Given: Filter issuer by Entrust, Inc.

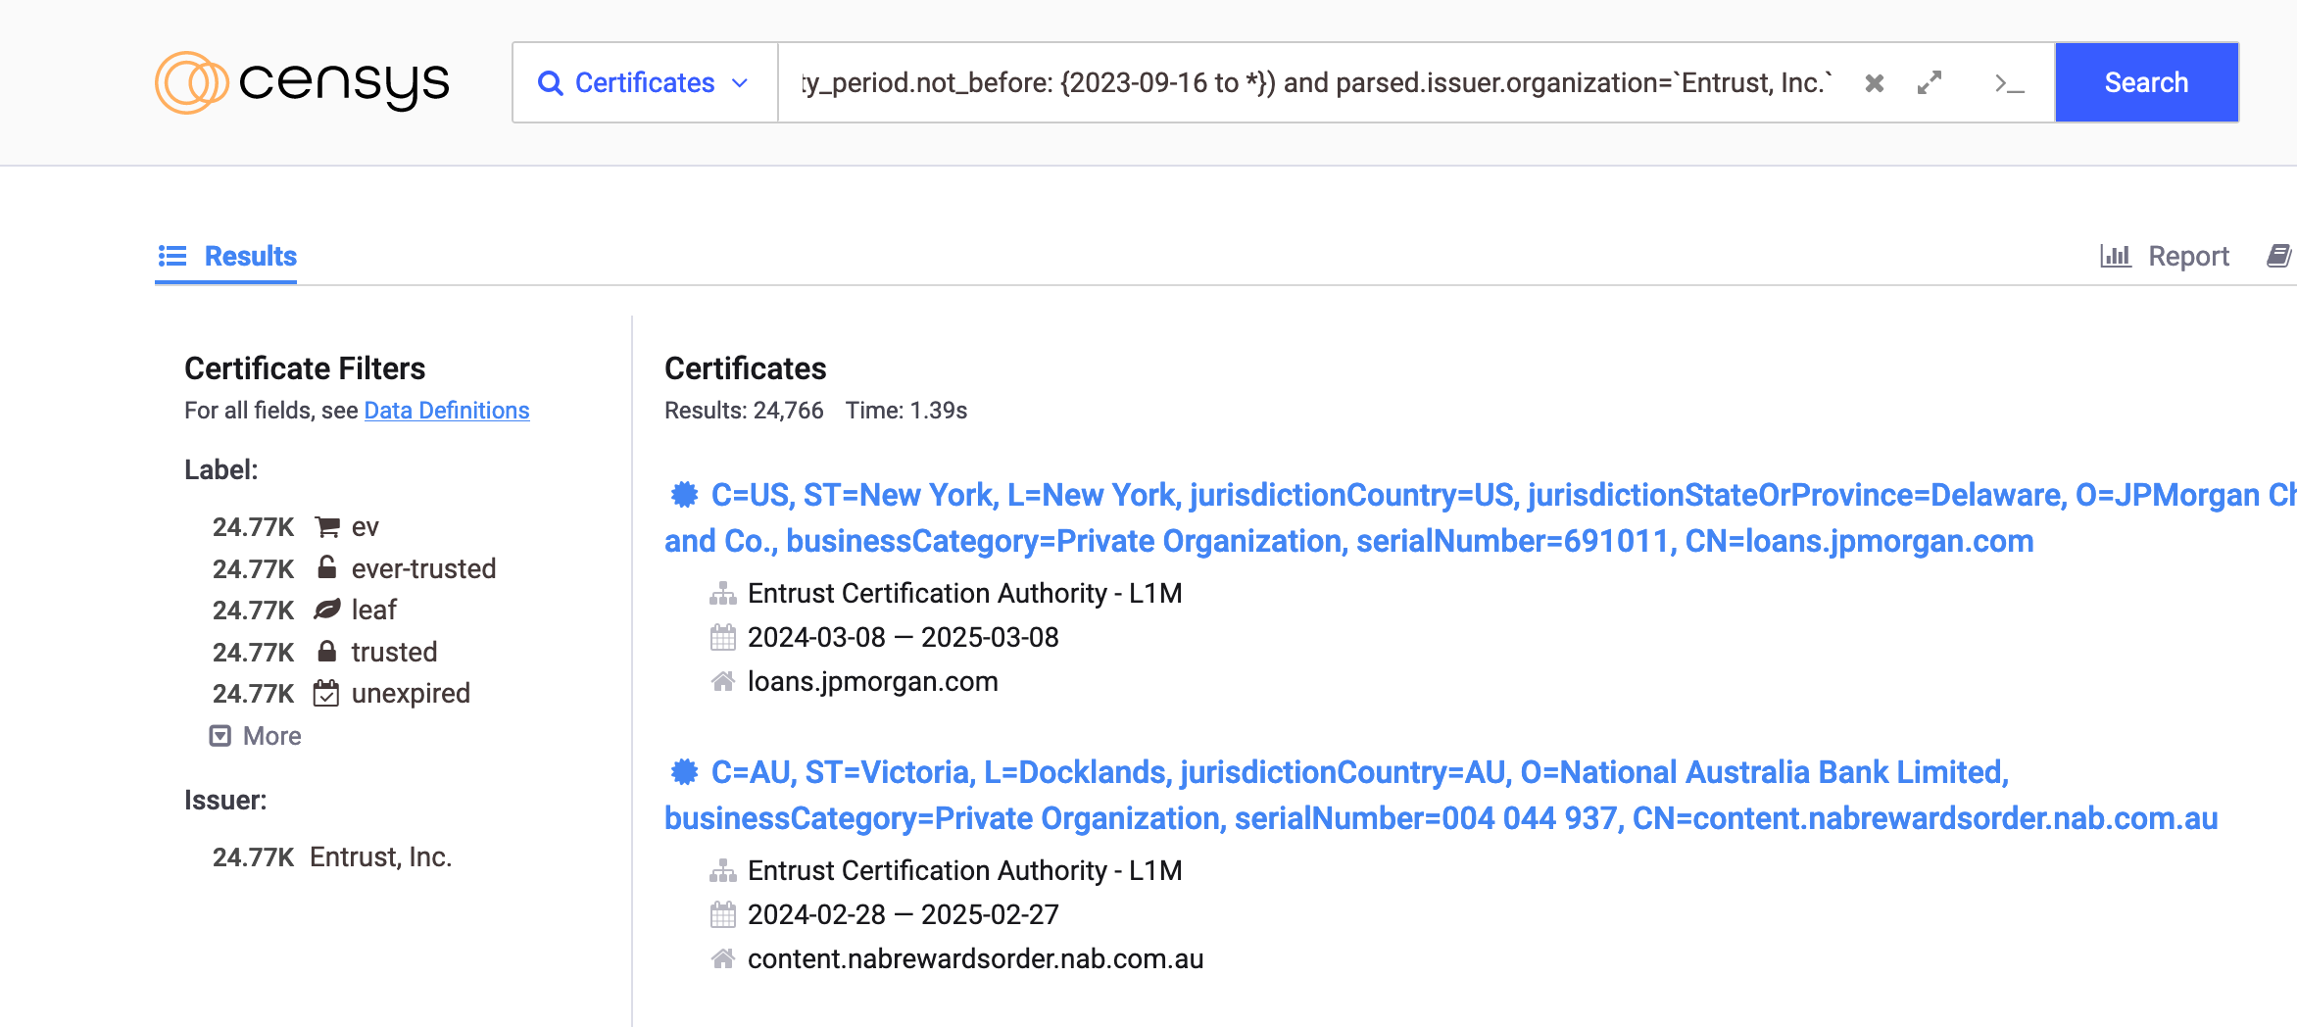Looking at the screenshot, I should click(x=380, y=856).
